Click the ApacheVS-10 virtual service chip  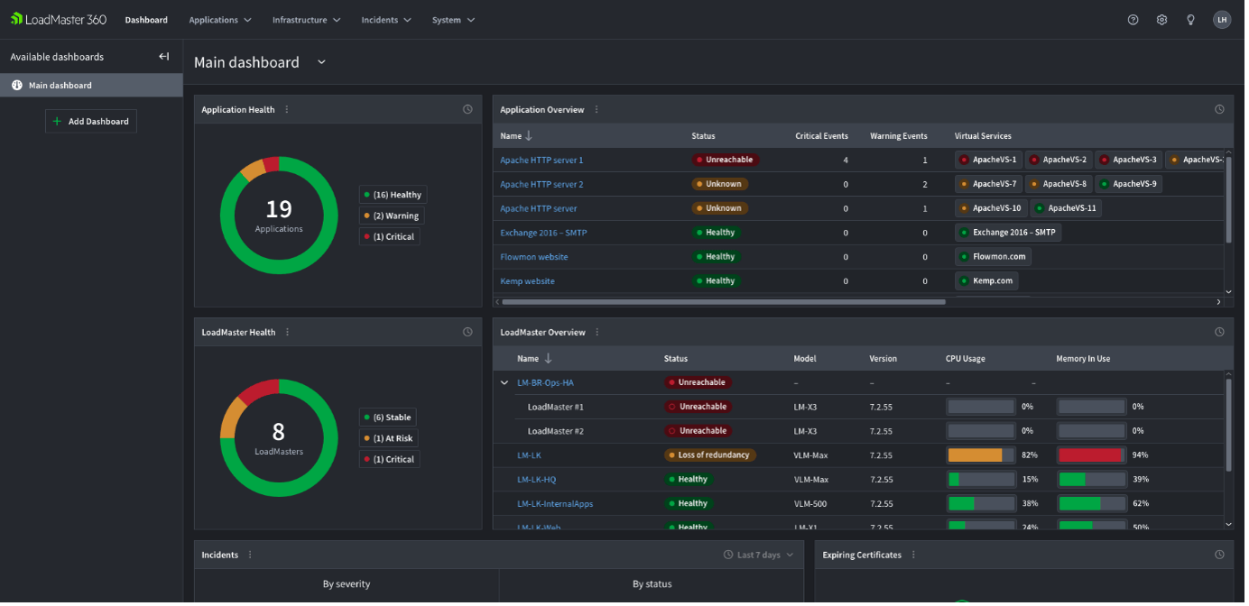tap(994, 209)
